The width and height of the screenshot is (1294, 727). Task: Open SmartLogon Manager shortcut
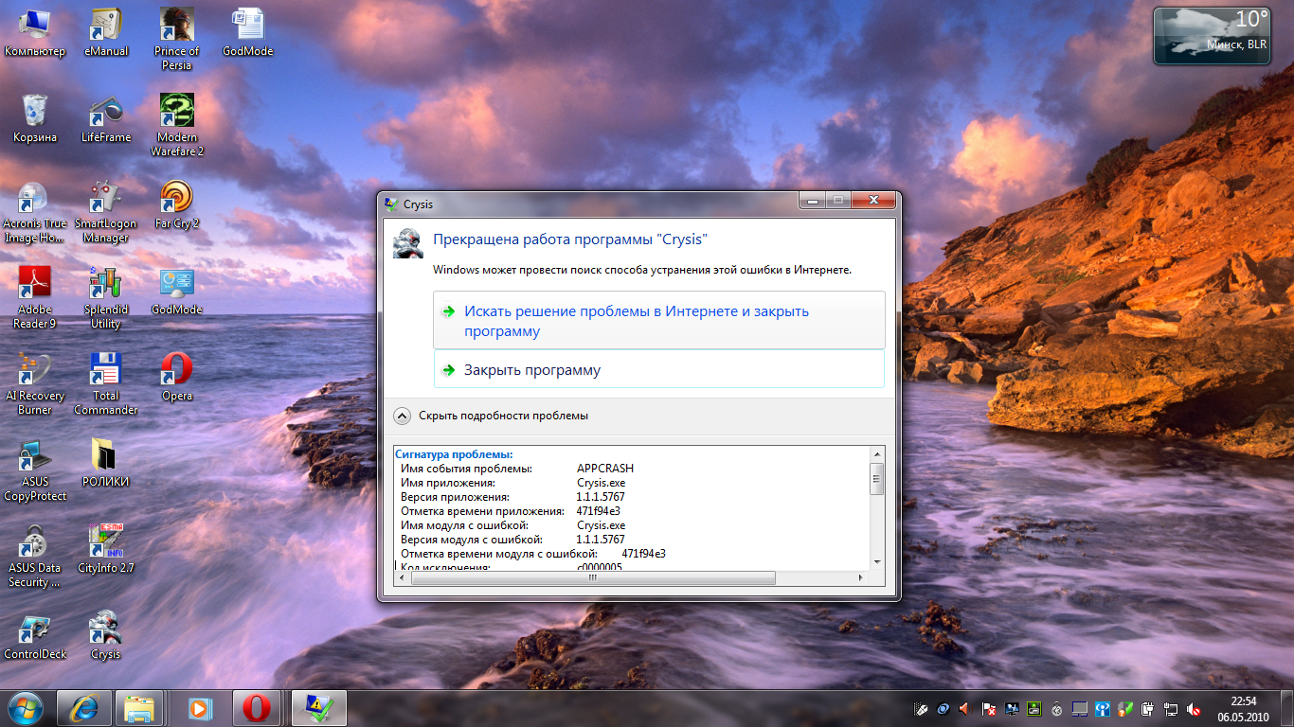tap(106, 212)
